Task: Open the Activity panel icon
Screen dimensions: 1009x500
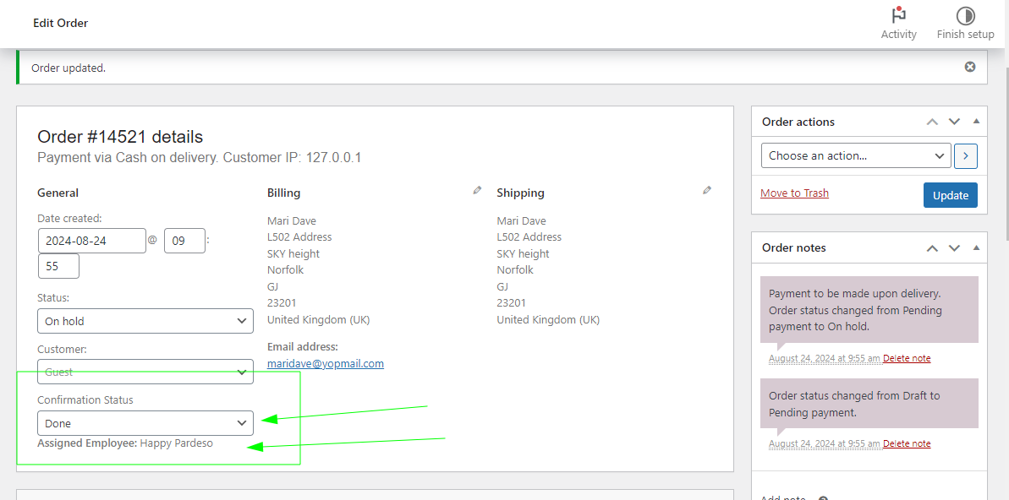Action: tap(898, 15)
